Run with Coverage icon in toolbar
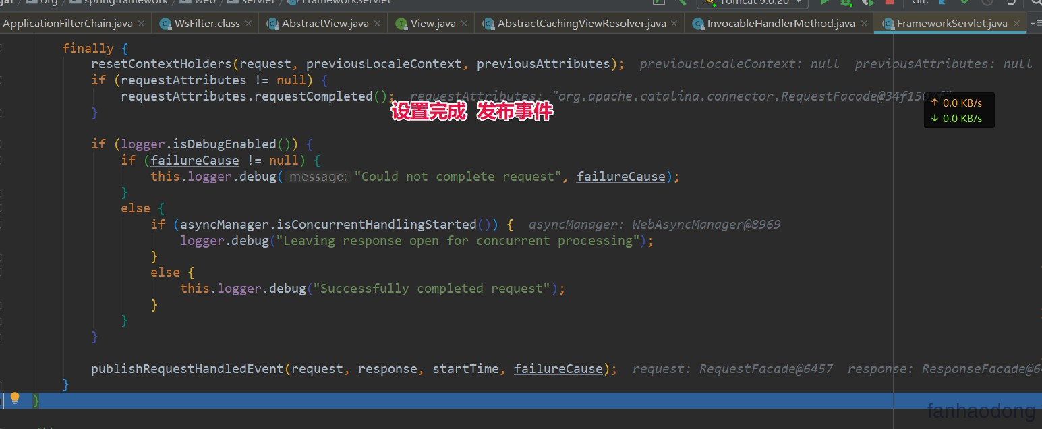1042x429 pixels. [x=868, y=2]
